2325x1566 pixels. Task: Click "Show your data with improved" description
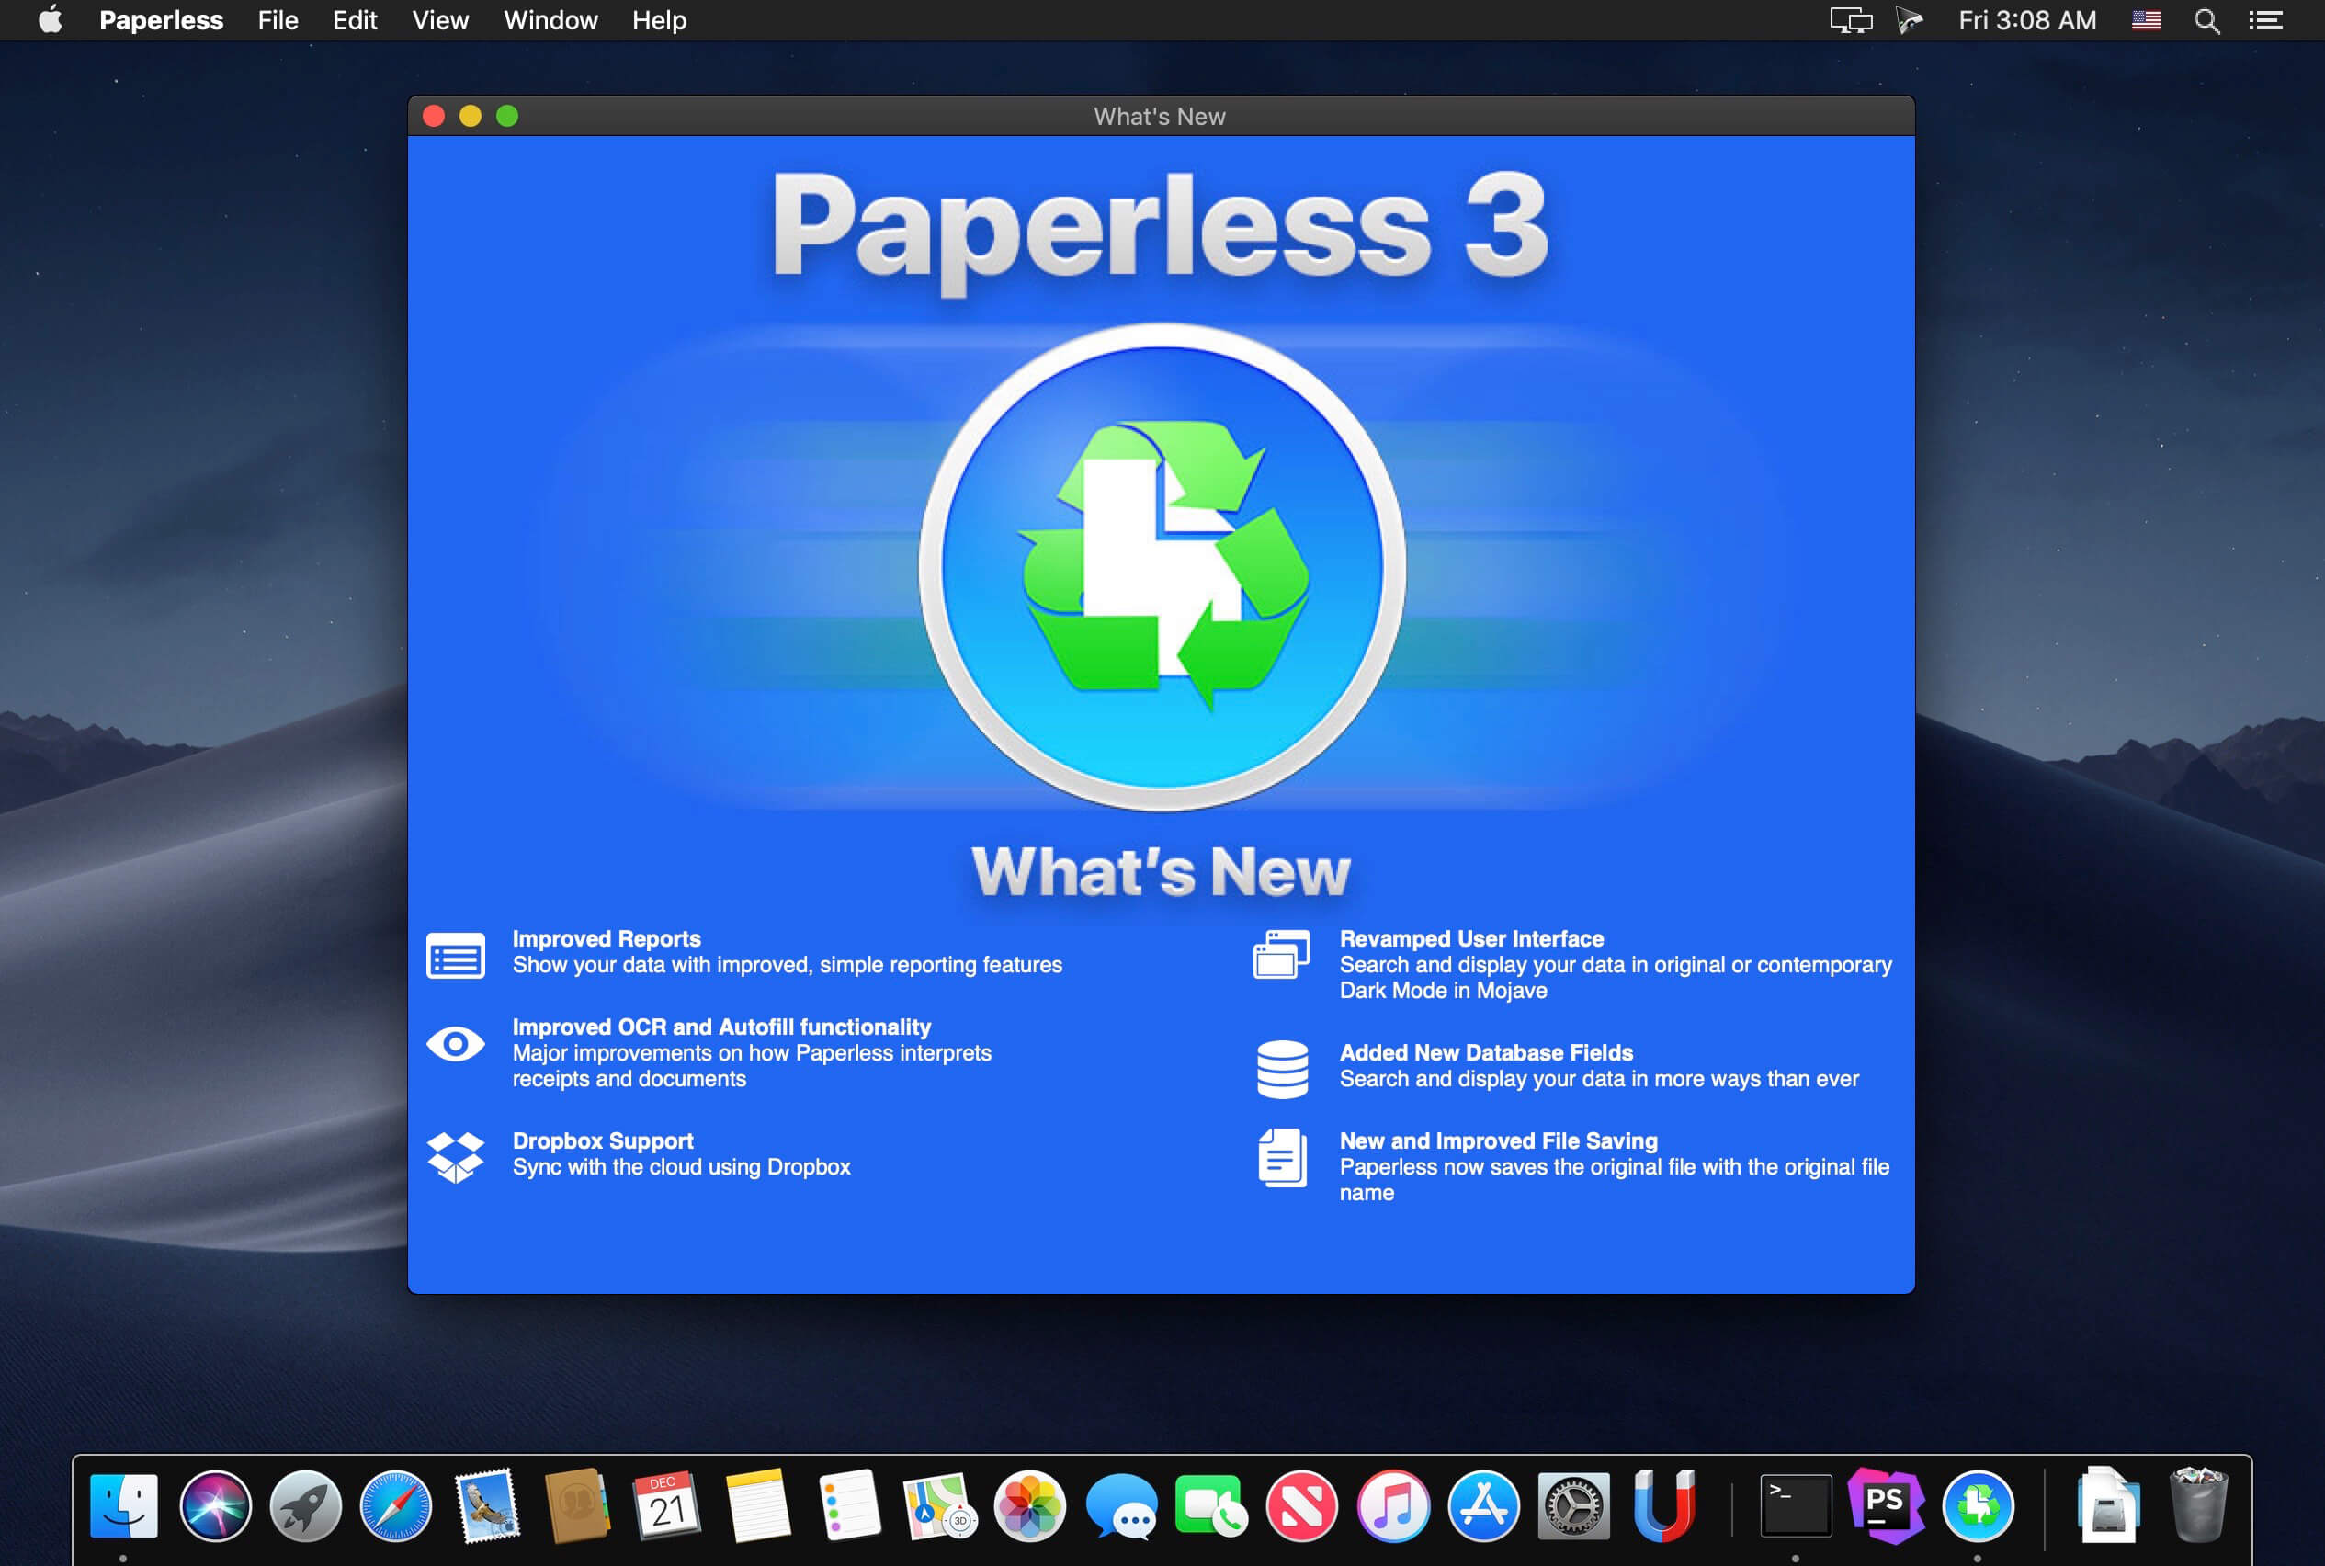[x=787, y=965]
